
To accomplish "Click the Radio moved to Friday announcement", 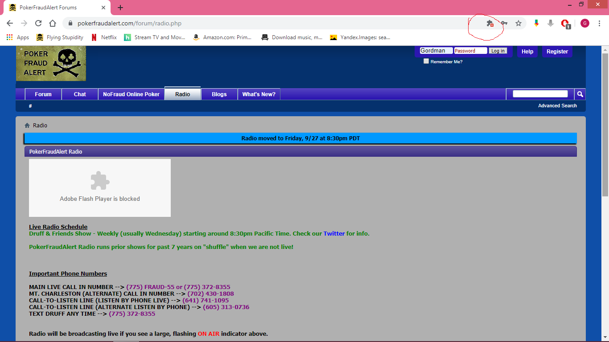I will point(300,138).
